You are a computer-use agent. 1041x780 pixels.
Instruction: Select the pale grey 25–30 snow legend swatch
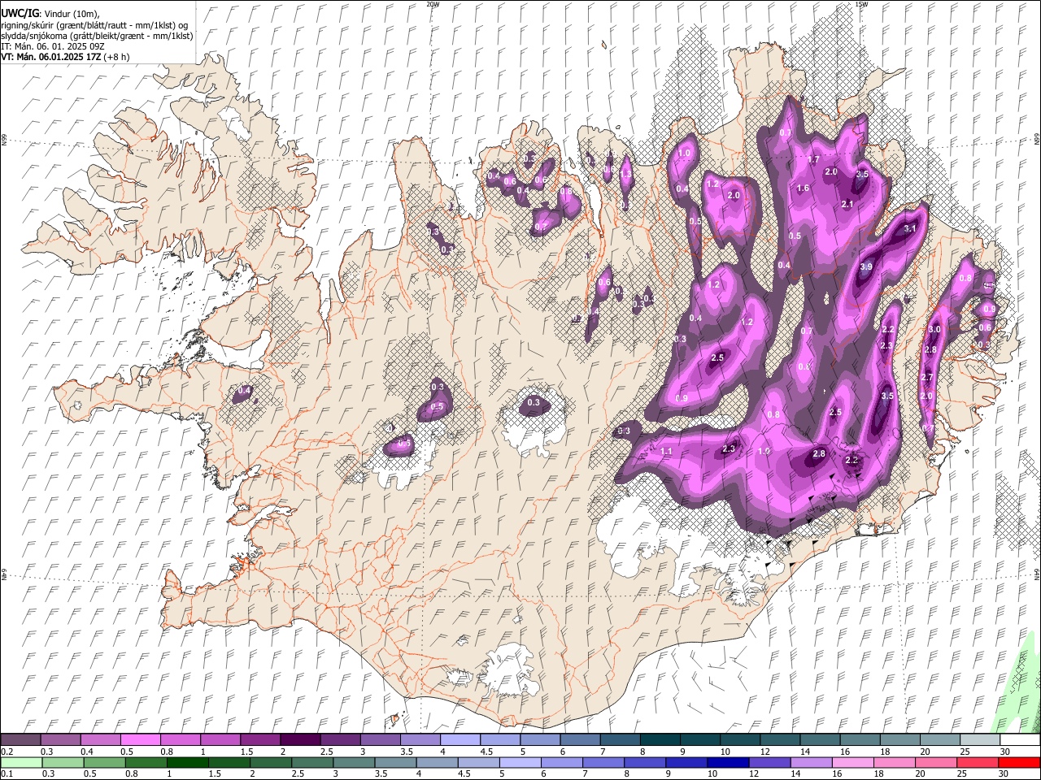(980, 740)
